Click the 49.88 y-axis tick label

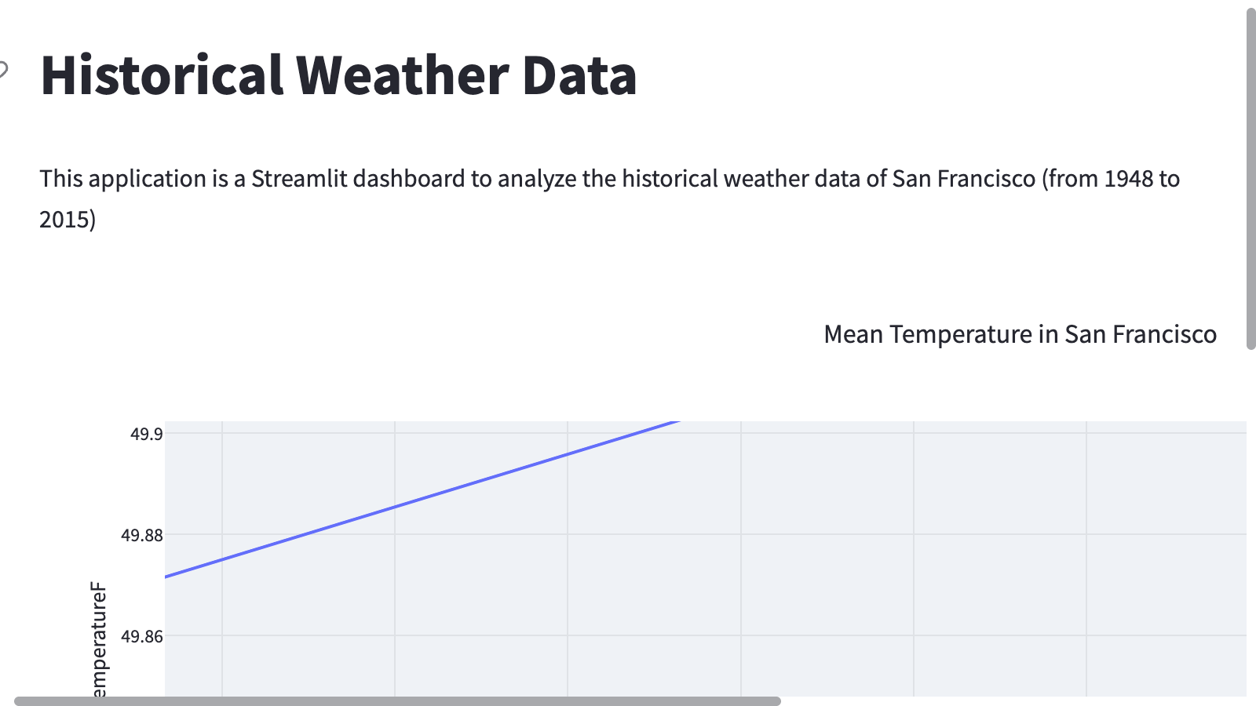pos(142,535)
